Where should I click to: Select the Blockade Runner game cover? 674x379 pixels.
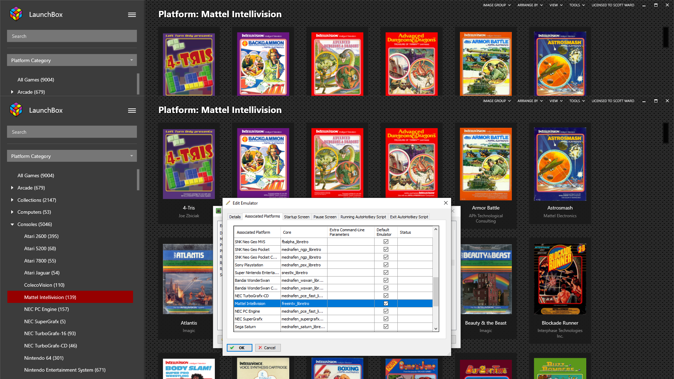tap(560, 279)
